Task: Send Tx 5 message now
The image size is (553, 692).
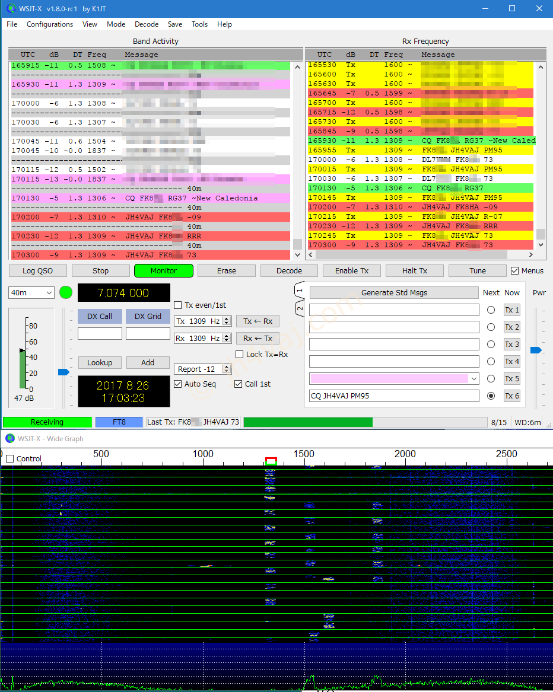Action: coord(512,379)
